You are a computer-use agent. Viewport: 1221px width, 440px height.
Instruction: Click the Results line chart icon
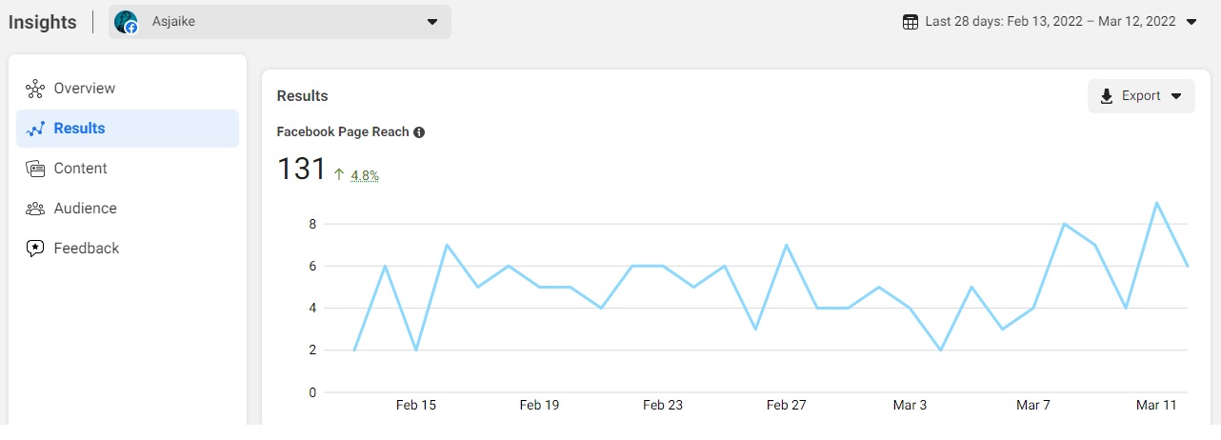click(35, 129)
